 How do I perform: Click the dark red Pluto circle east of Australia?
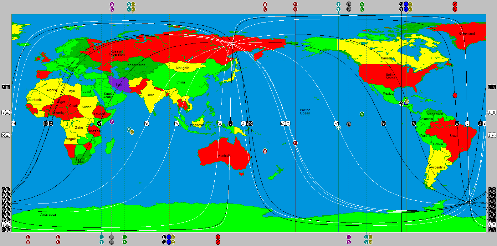(265, 151)
